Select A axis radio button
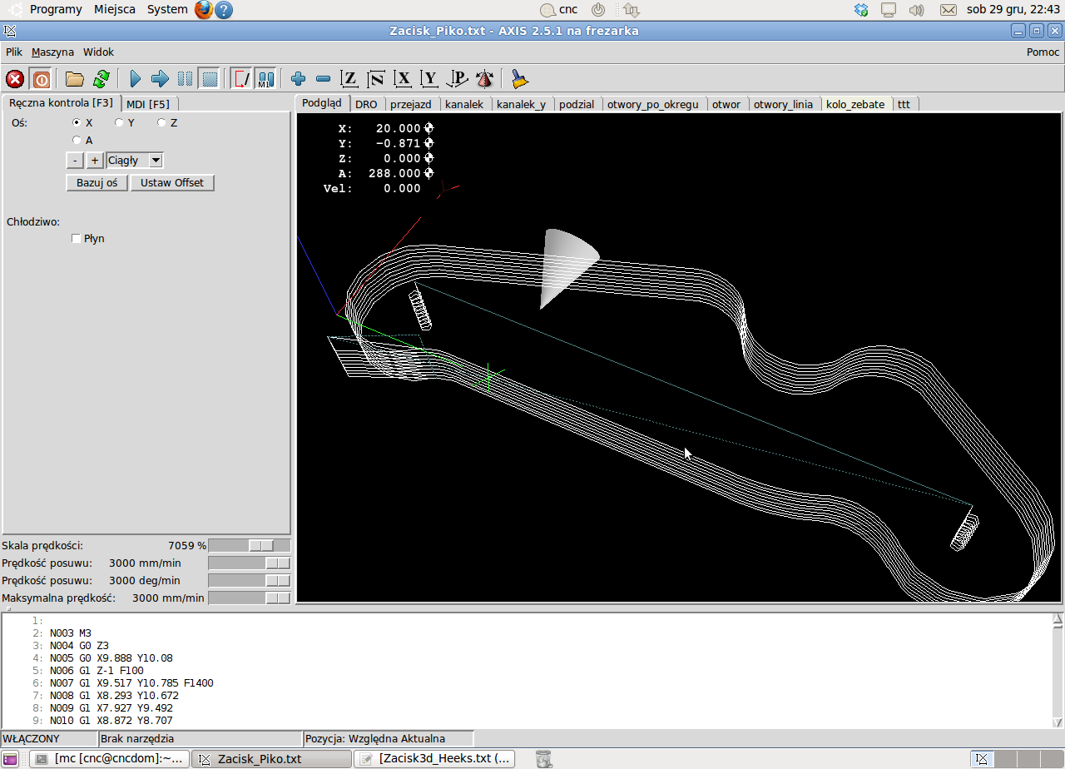 pos(77,140)
